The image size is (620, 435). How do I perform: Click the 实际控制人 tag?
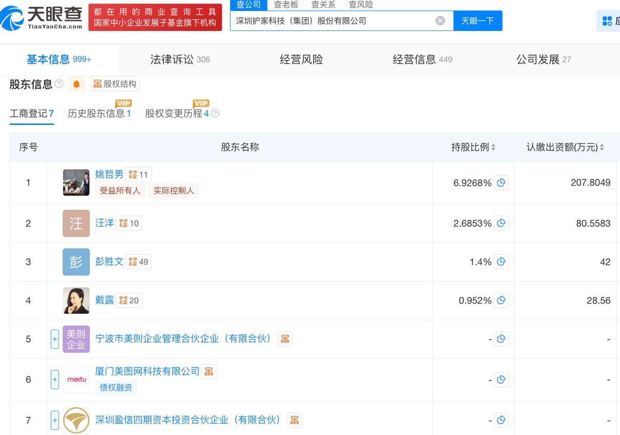174,191
